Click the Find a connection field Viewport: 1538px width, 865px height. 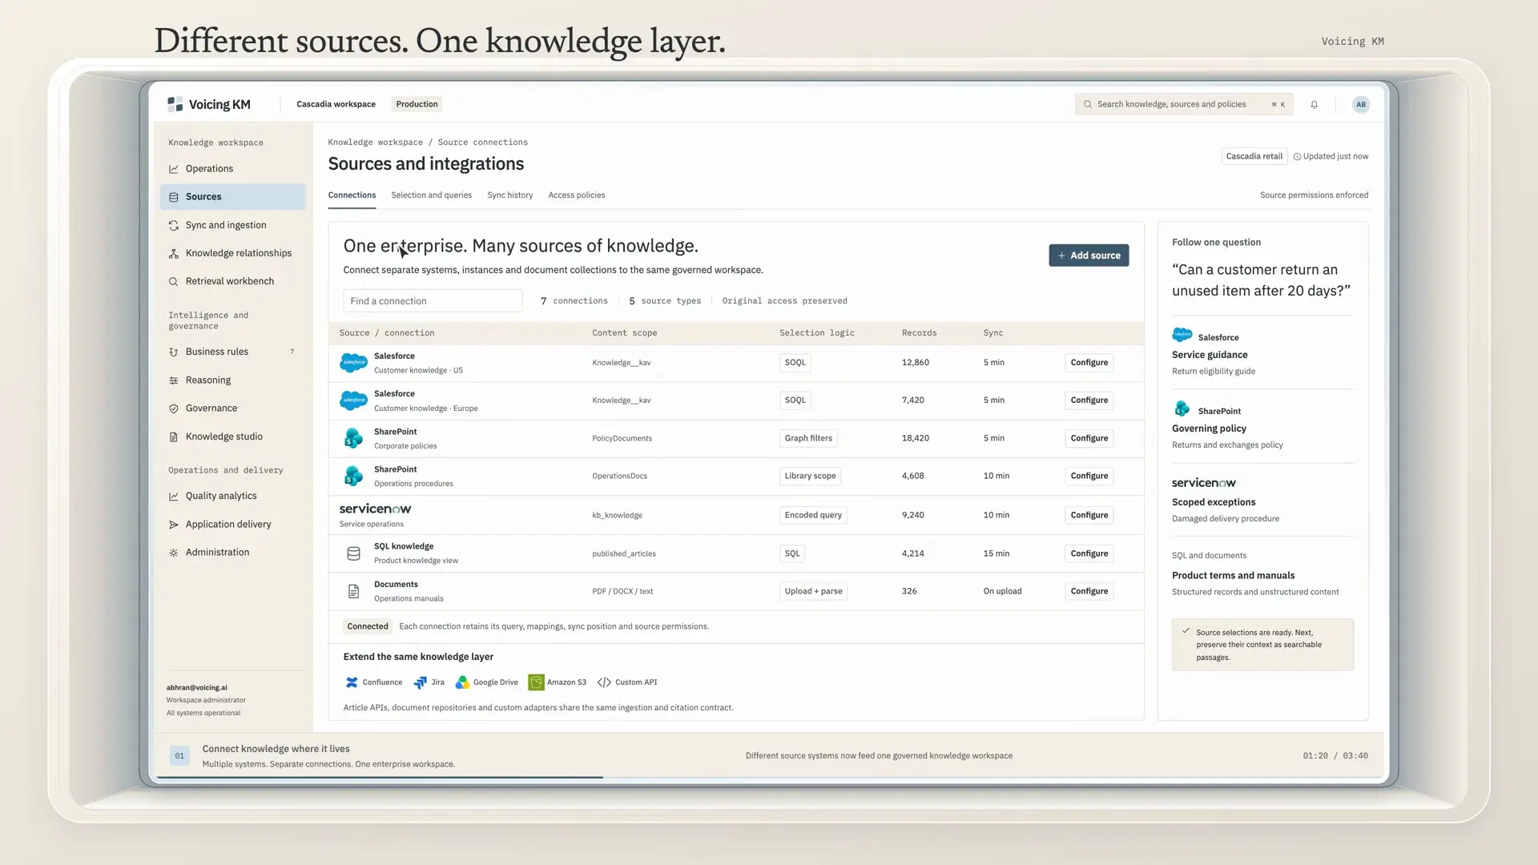[x=433, y=301]
